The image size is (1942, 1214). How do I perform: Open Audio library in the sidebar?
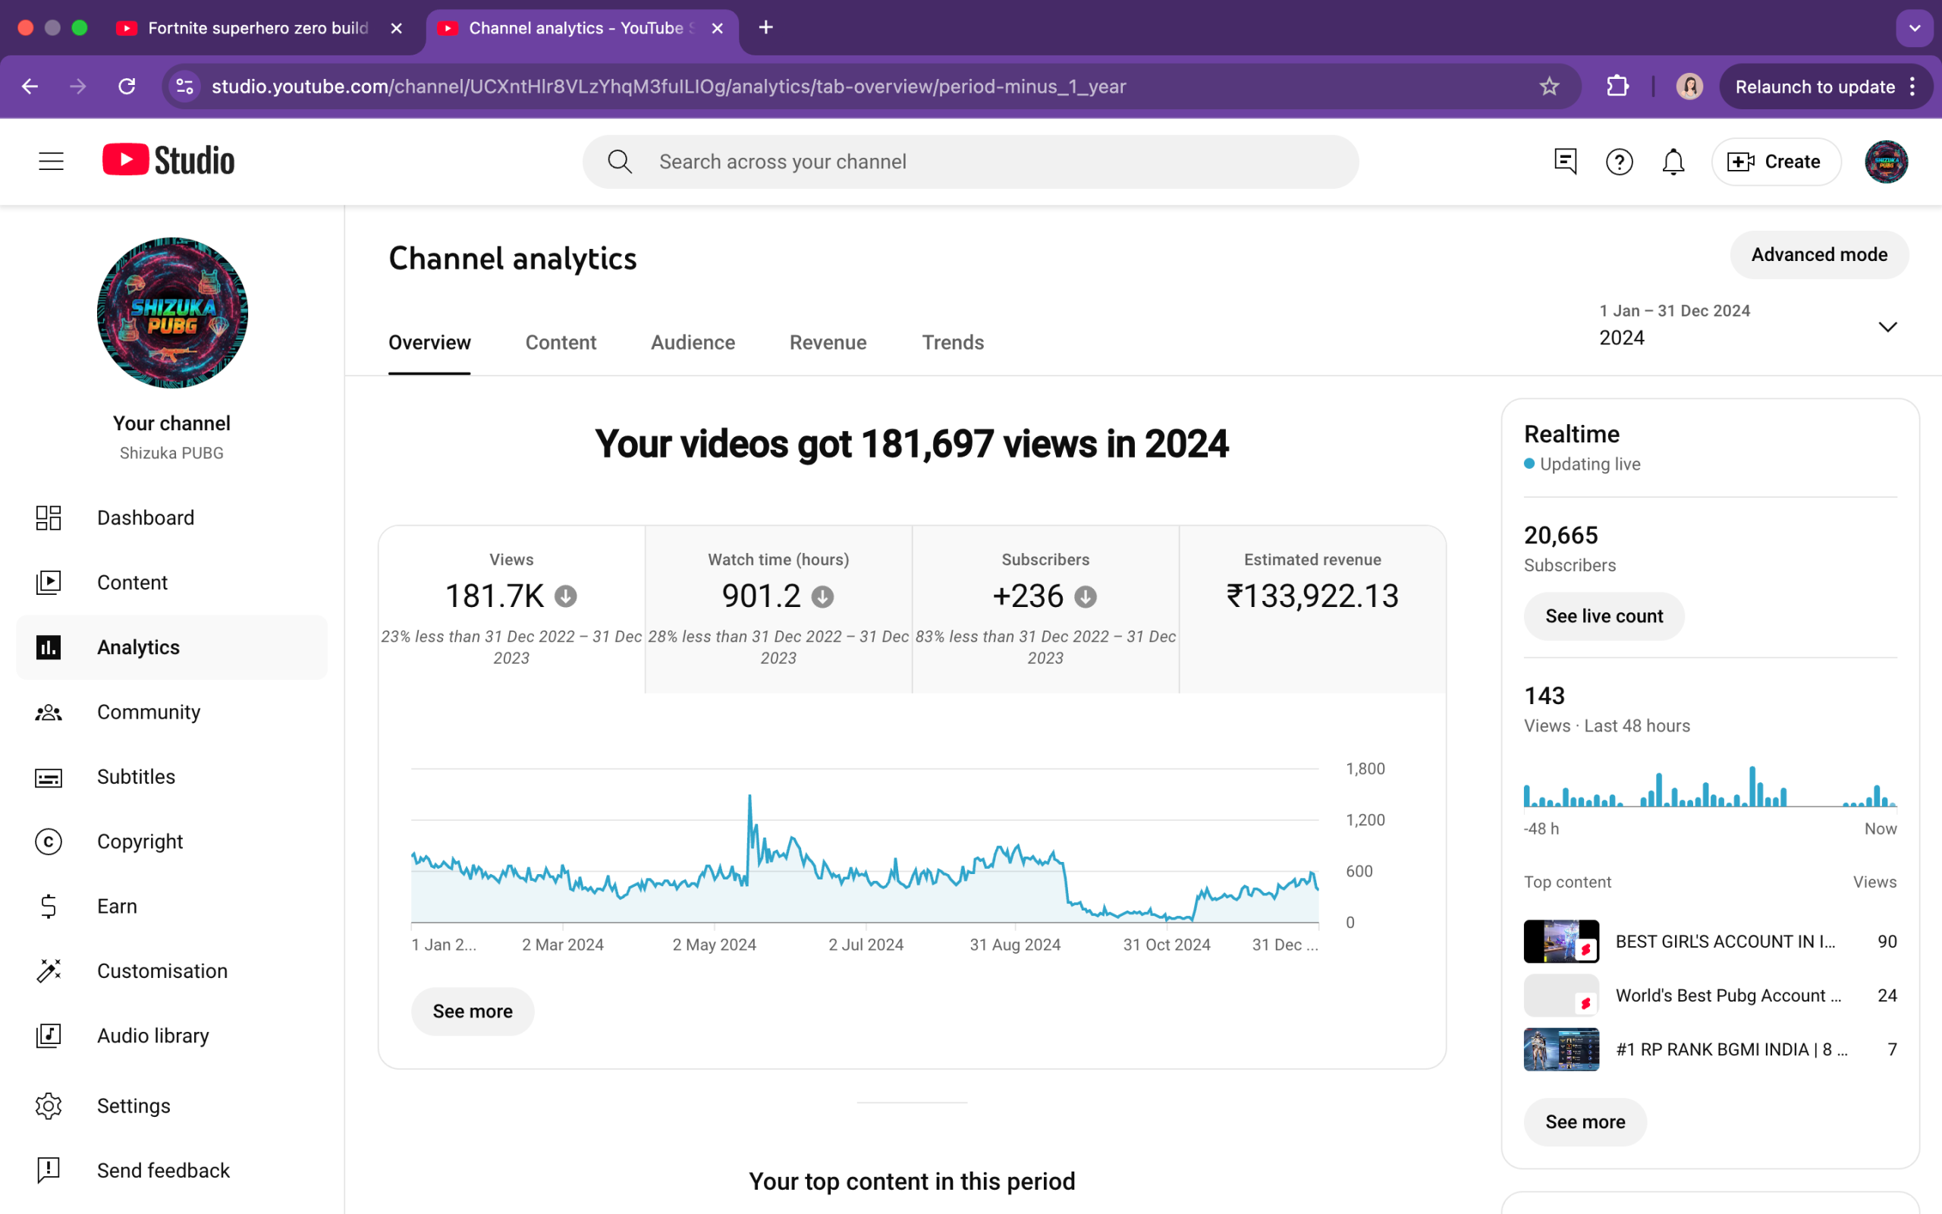coord(152,1036)
